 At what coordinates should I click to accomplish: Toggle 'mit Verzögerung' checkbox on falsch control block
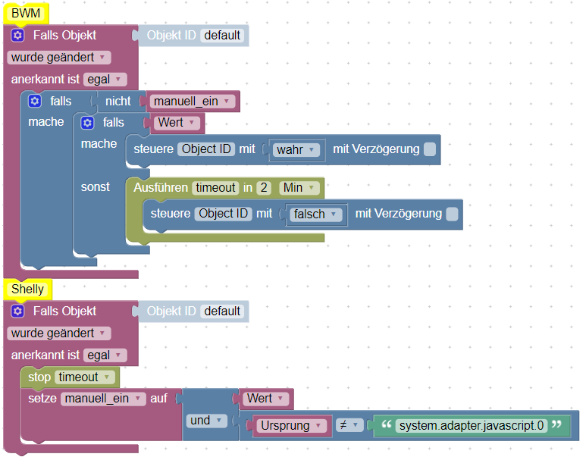point(453,214)
